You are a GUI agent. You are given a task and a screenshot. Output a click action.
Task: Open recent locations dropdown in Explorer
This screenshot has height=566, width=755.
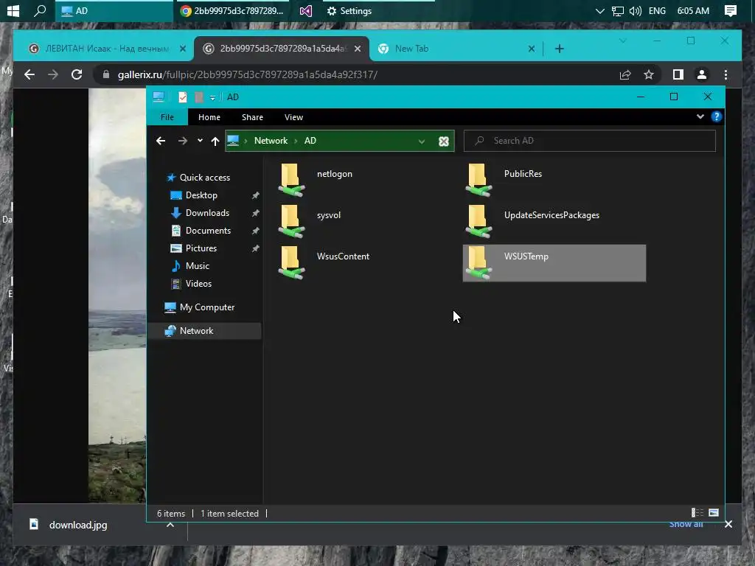(200, 141)
